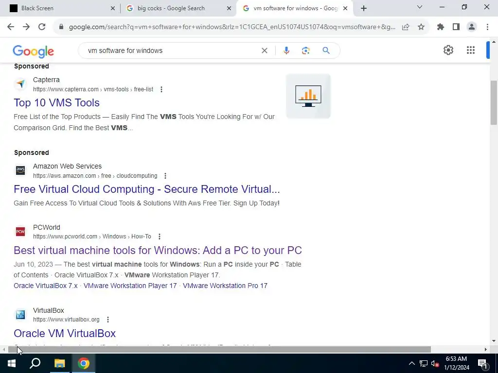Open the Oracle VM VirtualBox result
Viewport: 498px width, 373px height.
pos(65,333)
